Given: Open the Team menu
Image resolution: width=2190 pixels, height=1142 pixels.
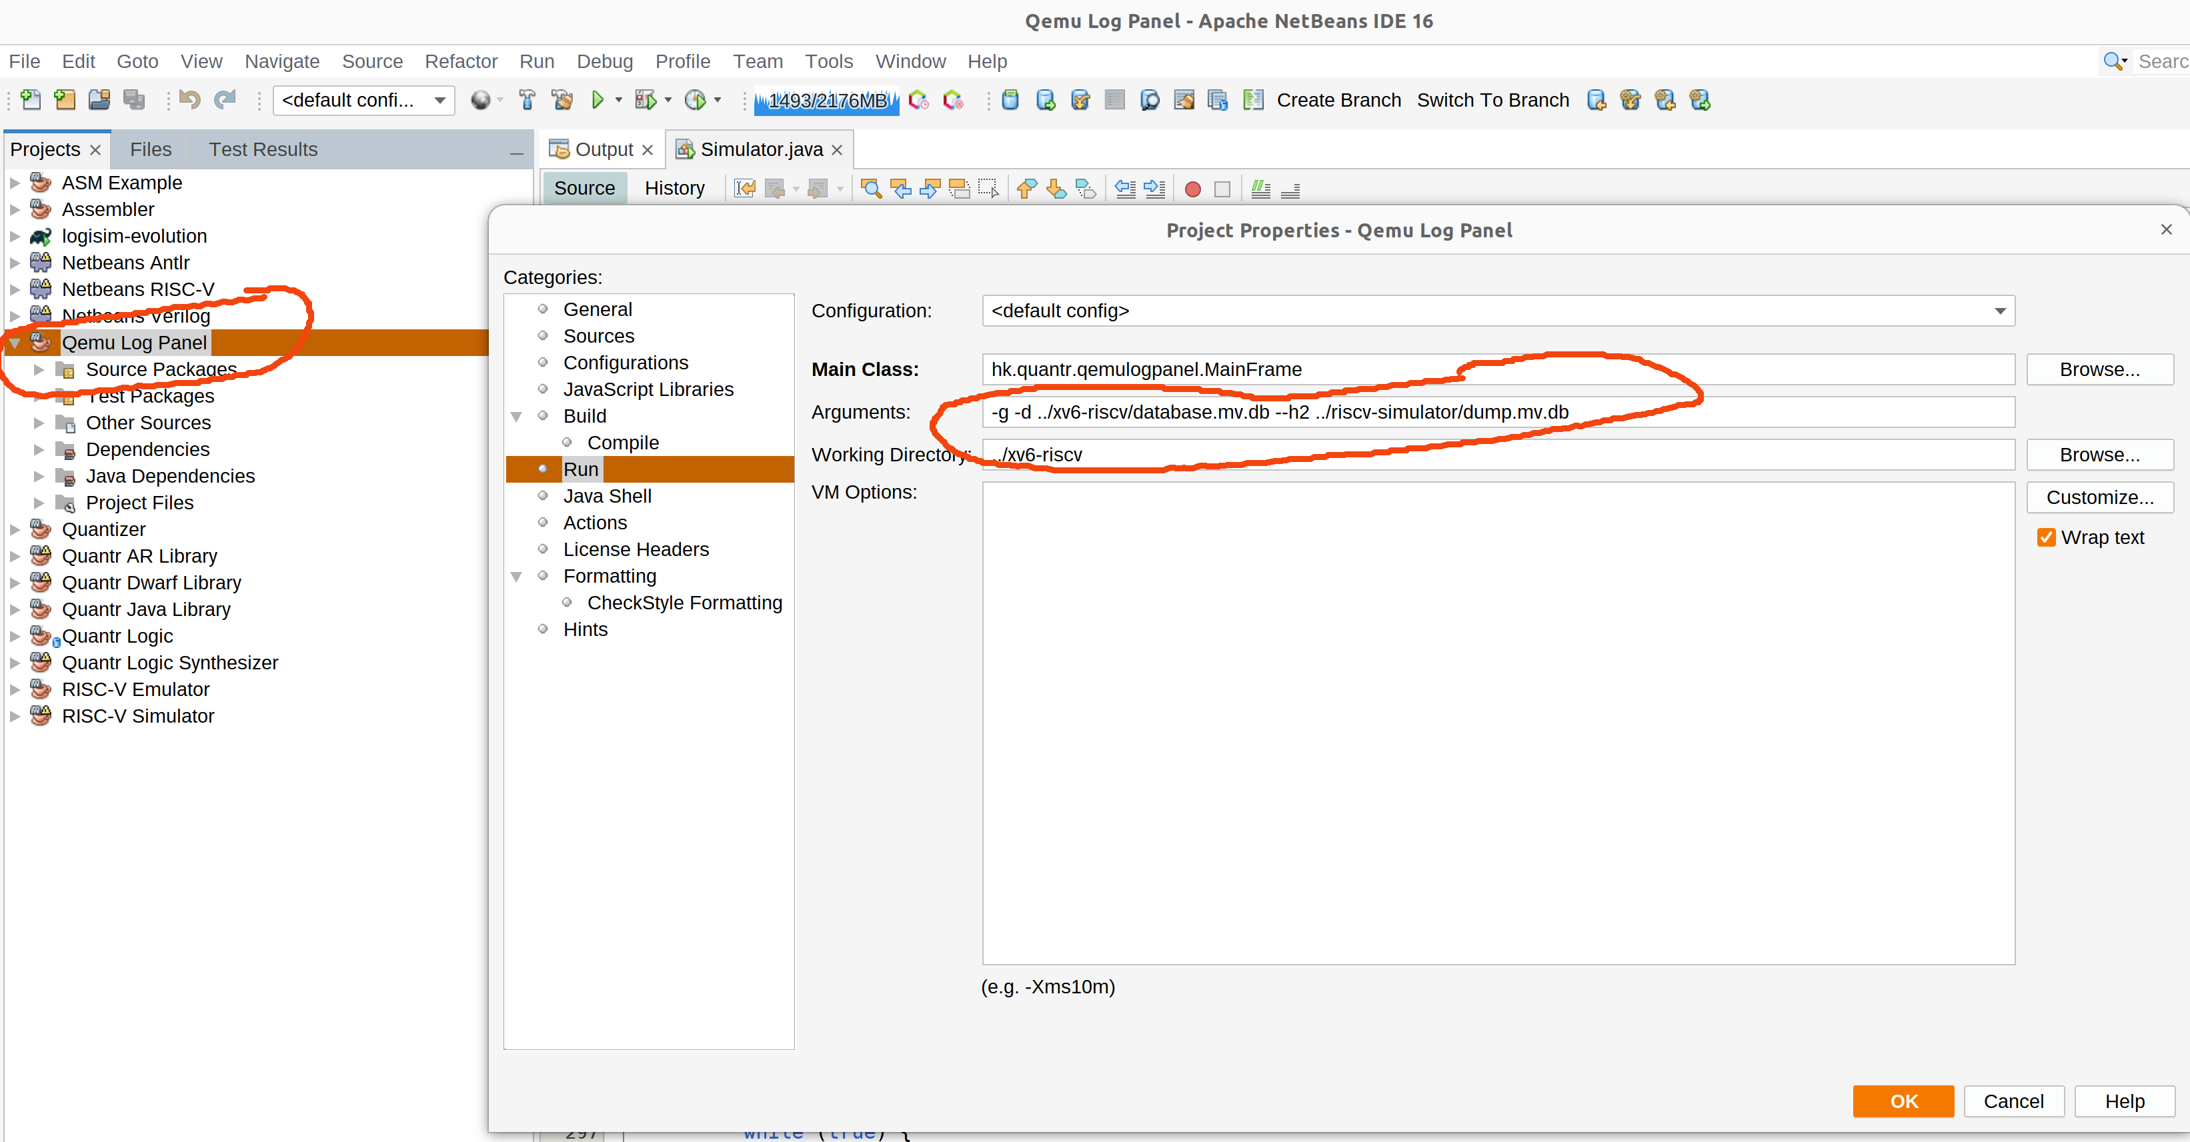Looking at the screenshot, I should [x=758, y=61].
